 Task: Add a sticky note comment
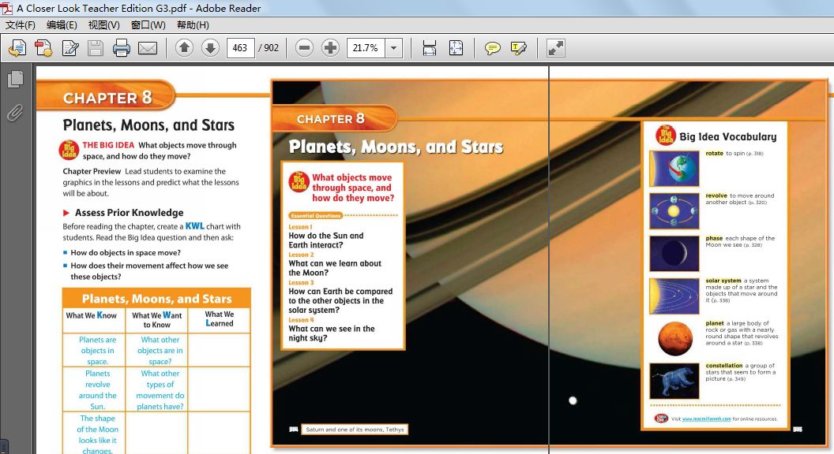pos(492,48)
